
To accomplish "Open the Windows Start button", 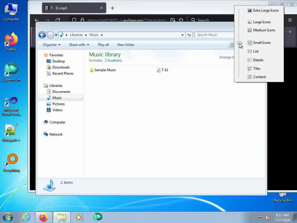I will pos(8,217).
